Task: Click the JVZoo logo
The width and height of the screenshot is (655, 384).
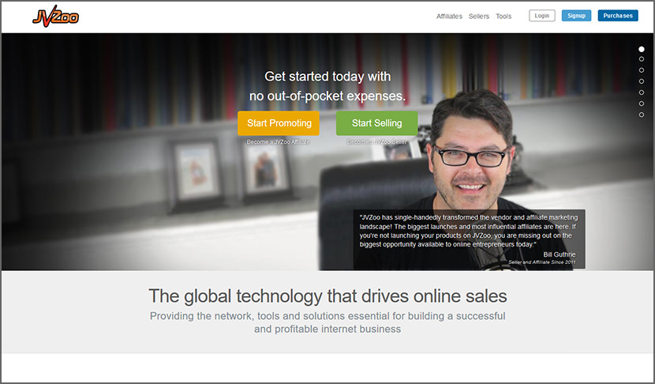Action: click(x=54, y=16)
